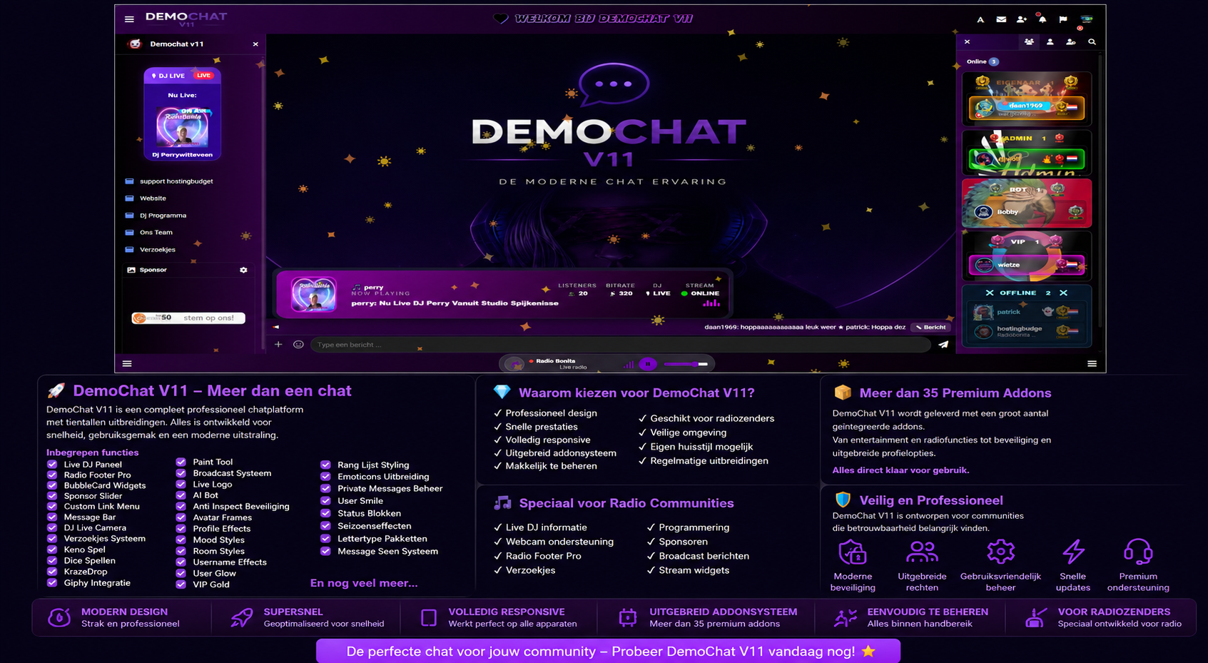Click the search users magnifier
Screen dimensions: 1208x663
(x=1092, y=42)
